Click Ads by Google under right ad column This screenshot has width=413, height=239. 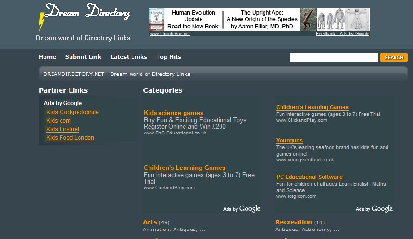pos(374,209)
